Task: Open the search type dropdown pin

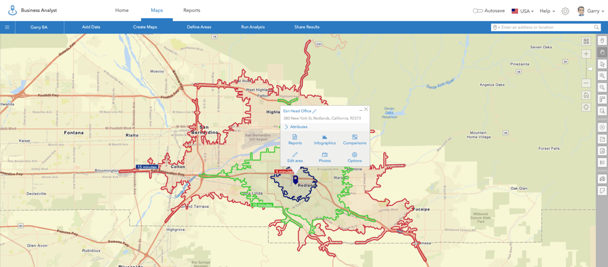Action: click(x=496, y=27)
